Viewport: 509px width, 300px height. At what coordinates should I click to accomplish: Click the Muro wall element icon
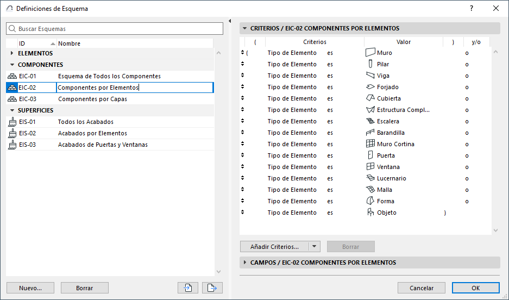click(x=370, y=53)
